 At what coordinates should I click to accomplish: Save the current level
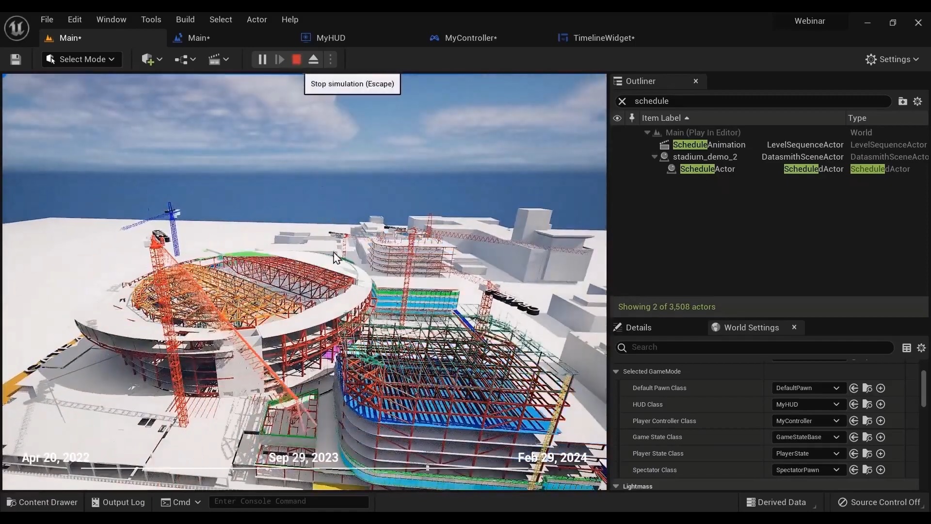point(16,59)
